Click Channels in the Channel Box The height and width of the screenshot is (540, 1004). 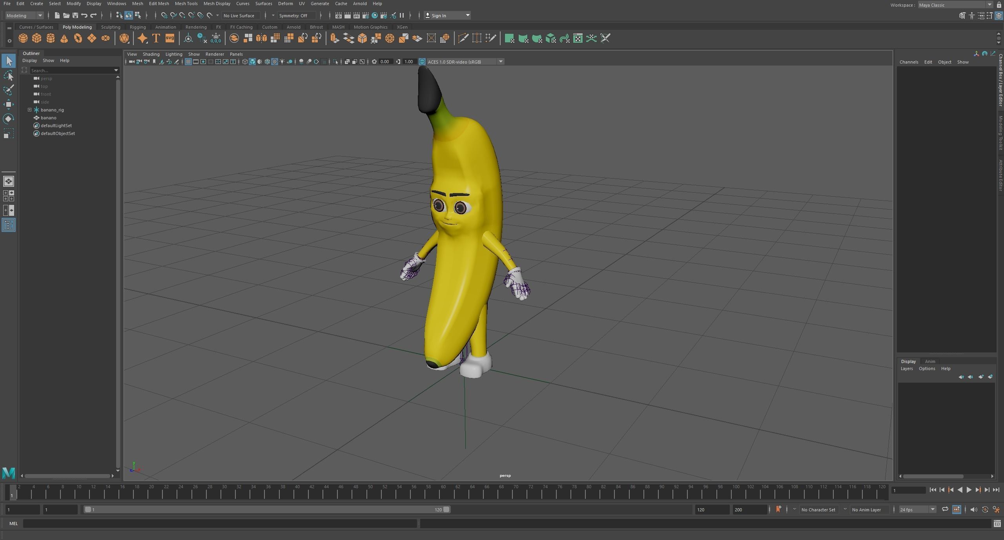pos(909,62)
